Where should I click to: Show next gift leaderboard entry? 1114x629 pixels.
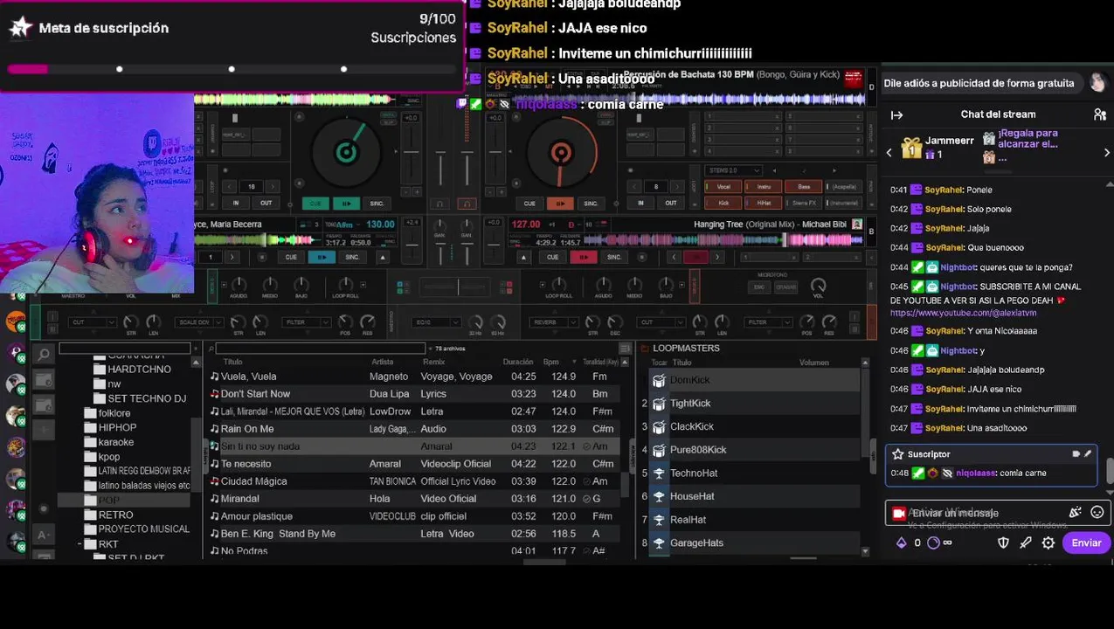(x=1106, y=153)
